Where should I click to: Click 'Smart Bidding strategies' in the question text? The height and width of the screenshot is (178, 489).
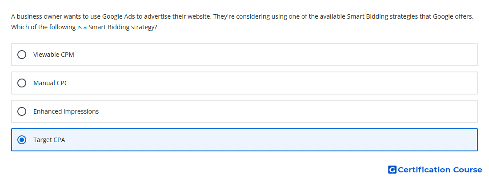tap(382, 16)
